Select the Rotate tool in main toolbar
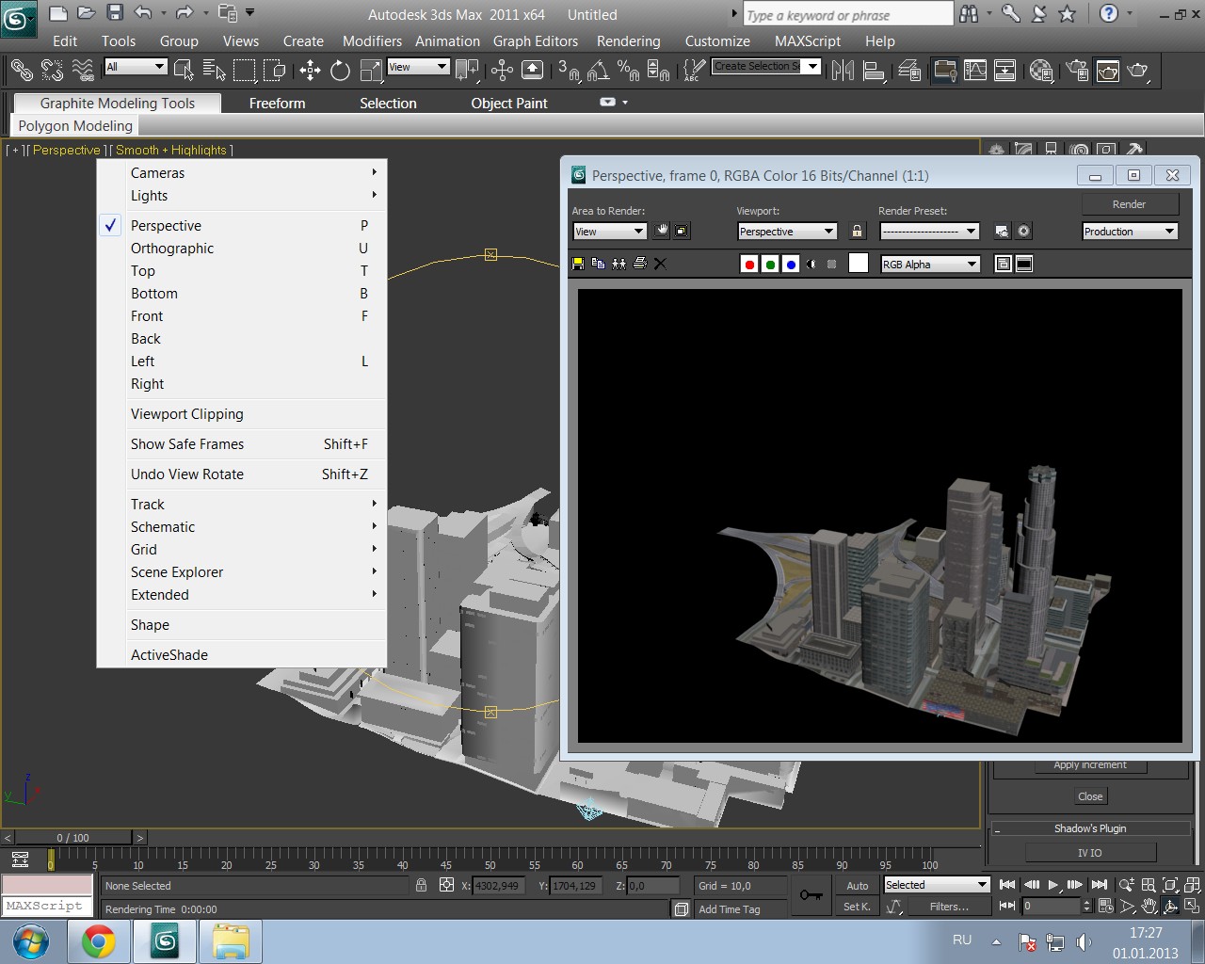Image resolution: width=1205 pixels, height=964 pixels. click(340, 71)
